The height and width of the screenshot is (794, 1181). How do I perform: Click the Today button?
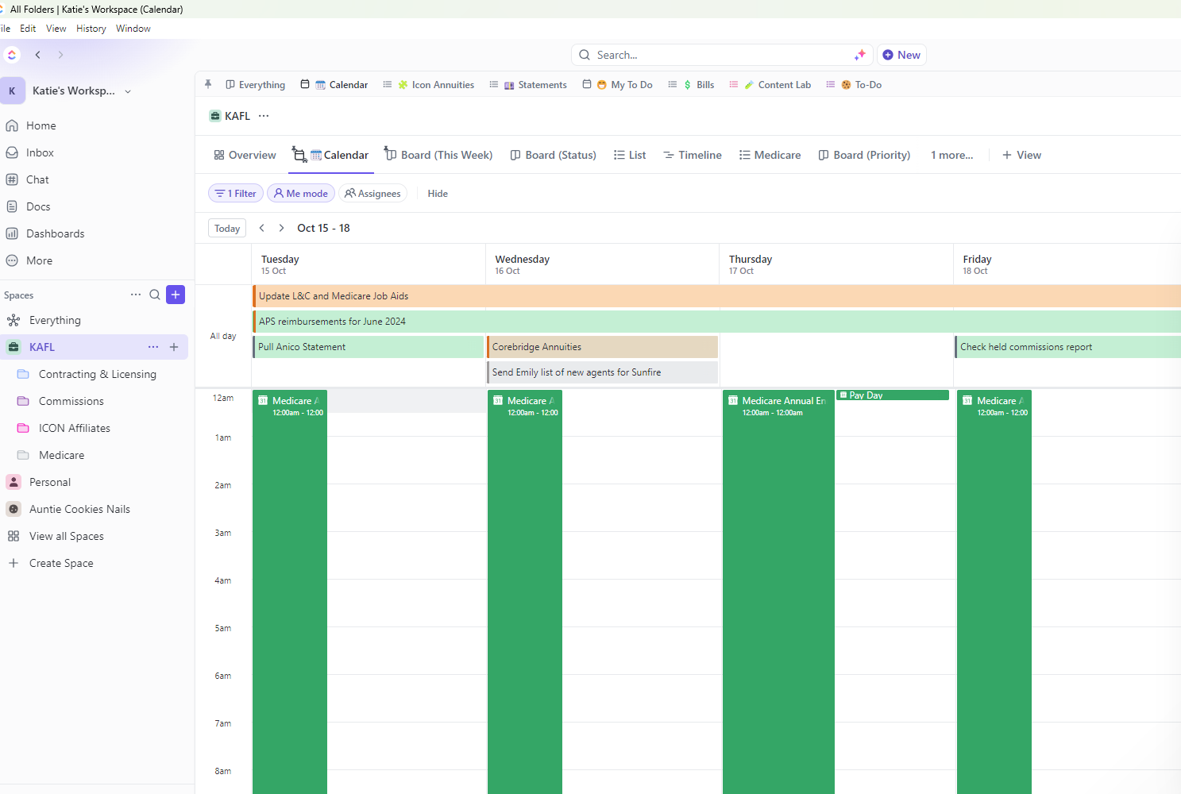[x=227, y=228]
